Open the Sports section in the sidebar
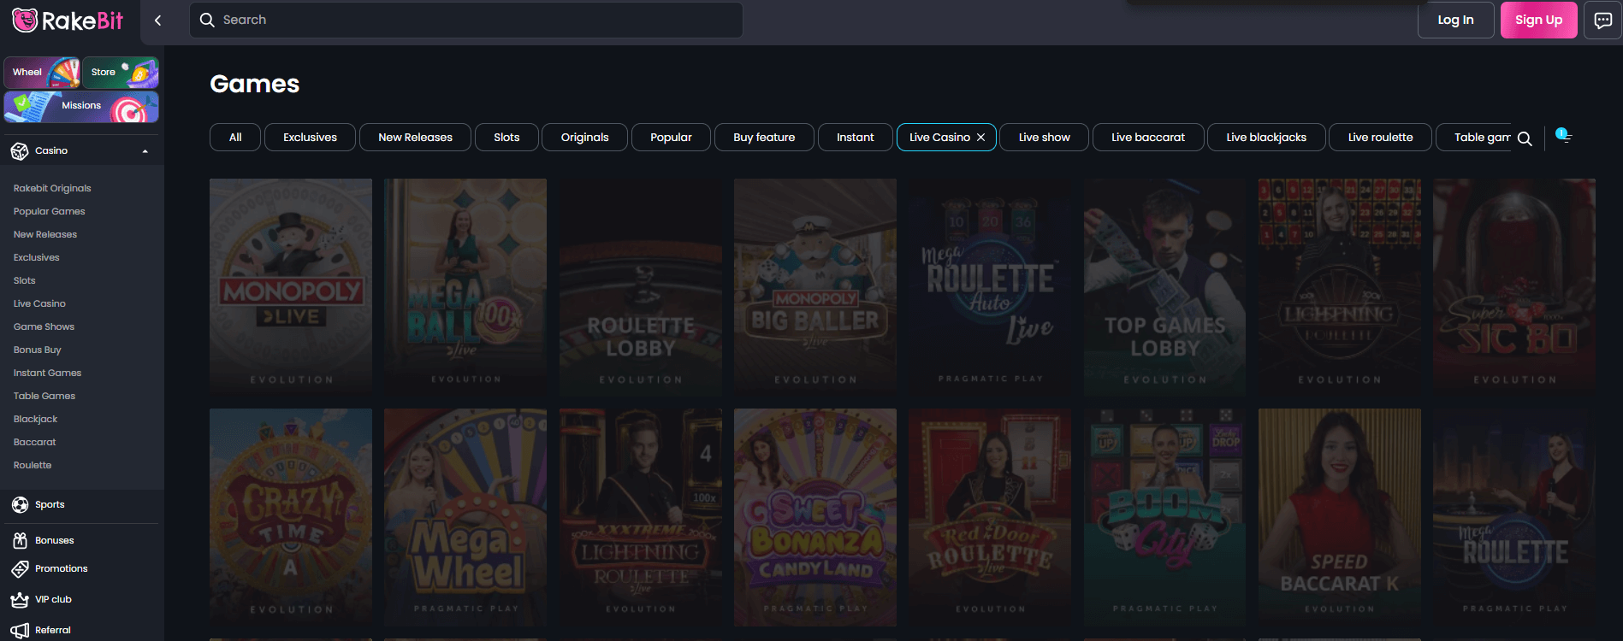 click(50, 505)
